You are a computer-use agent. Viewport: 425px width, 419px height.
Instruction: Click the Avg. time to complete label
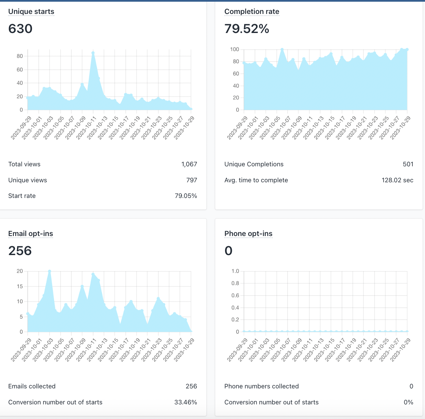256,180
